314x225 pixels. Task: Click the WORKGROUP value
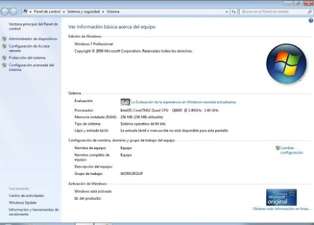132,174
